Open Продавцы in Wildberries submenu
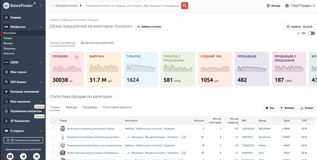This screenshot has height=160, width=317. click(10, 48)
